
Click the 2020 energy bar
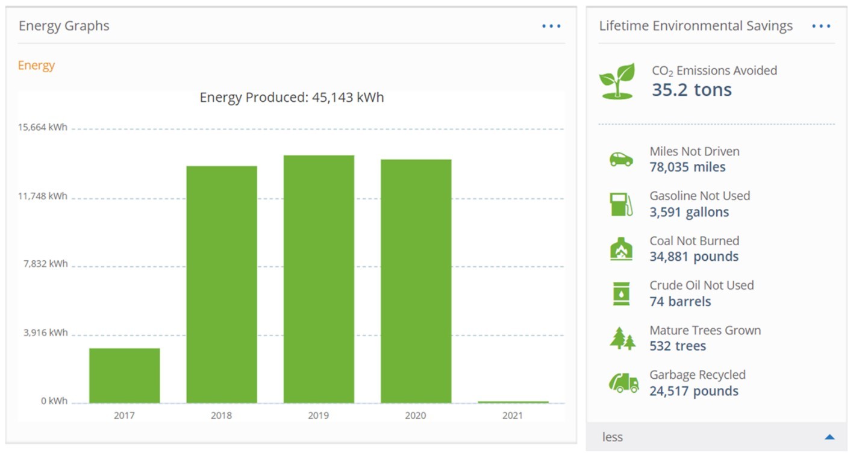416,281
